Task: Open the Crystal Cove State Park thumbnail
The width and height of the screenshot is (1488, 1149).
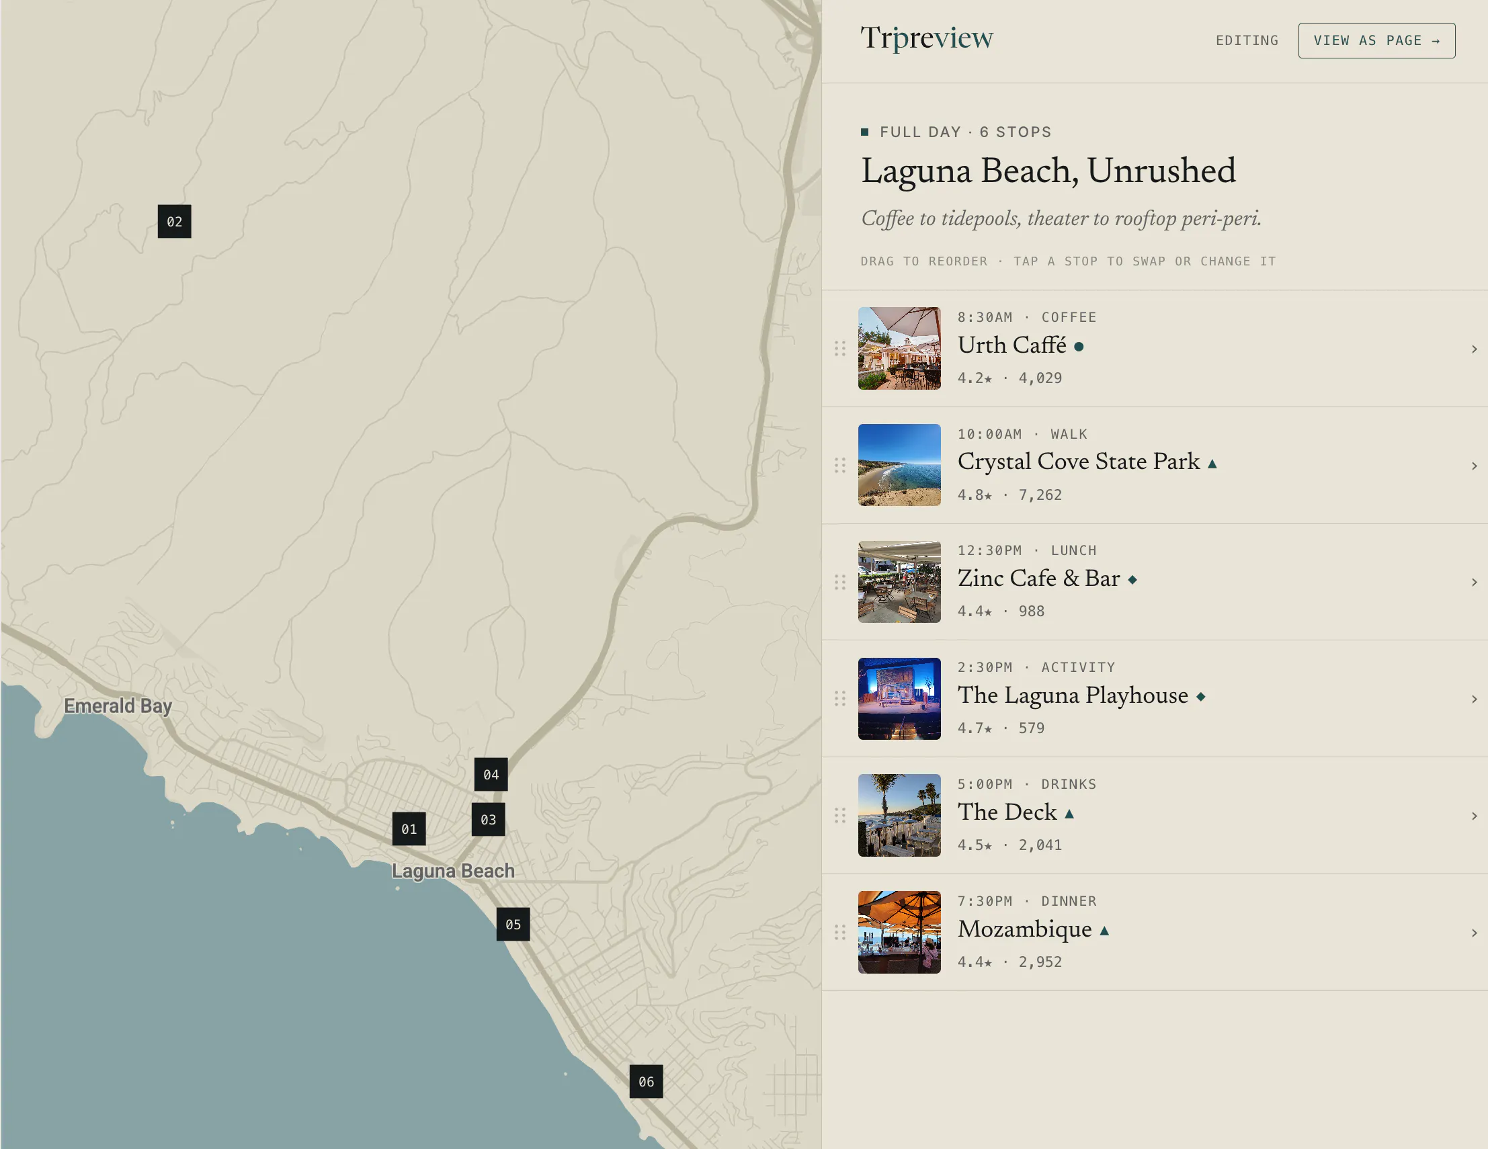Action: [x=899, y=465]
